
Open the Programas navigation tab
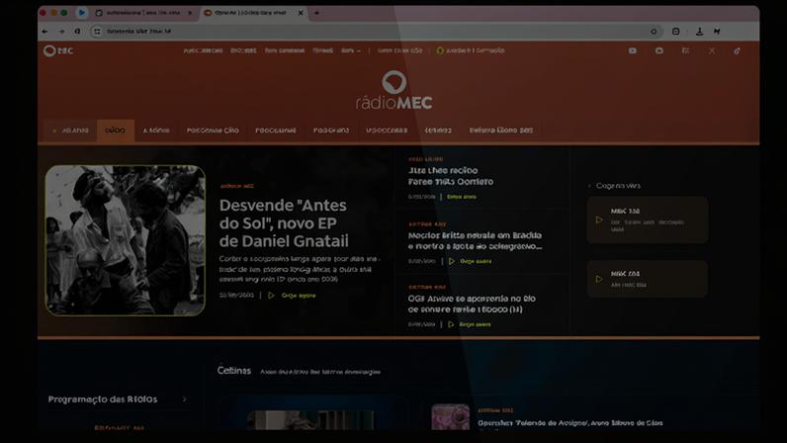[x=276, y=131]
